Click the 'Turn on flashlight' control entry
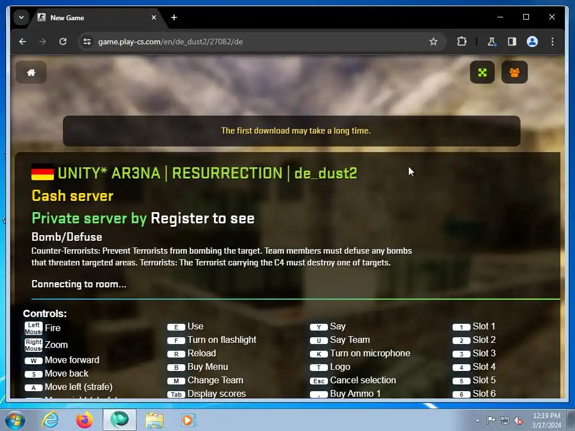Screen dimensions: 575x431 (212, 340)
